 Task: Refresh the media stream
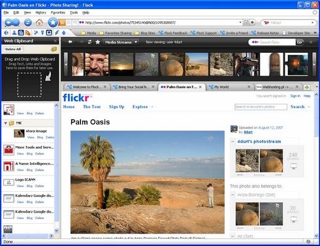pos(89,42)
